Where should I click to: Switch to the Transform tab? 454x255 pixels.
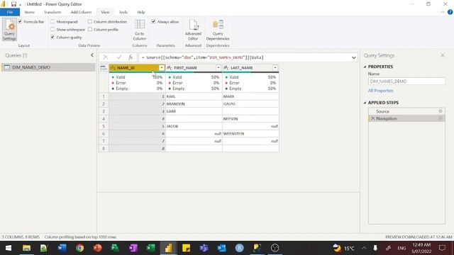[x=52, y=12]
